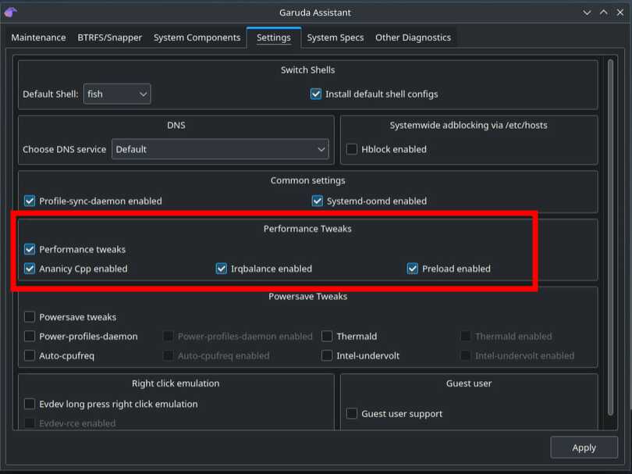632x474 pixels.
Task: Open the Default Shell fish dropdown
Action: coord(117,94)
